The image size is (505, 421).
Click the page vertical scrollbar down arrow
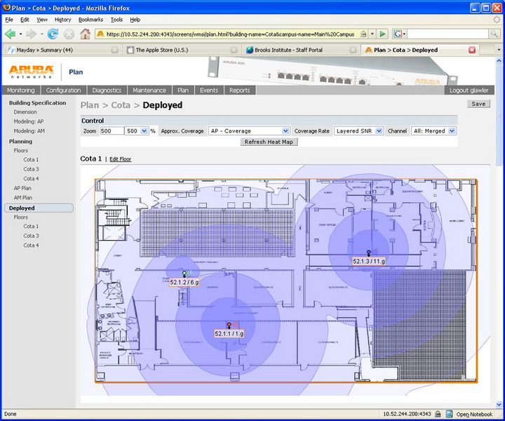pyautogui.click(x=499, y=404)
